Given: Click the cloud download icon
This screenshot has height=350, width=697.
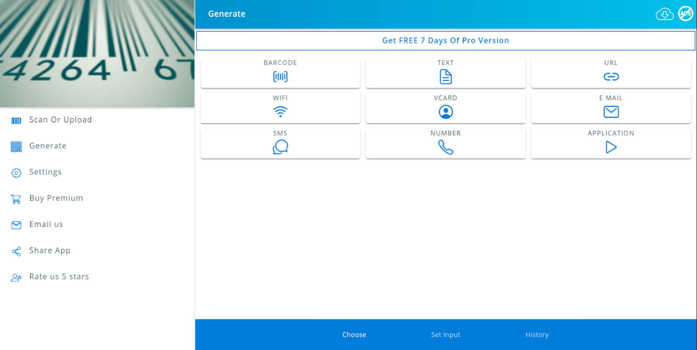Looking at the screenshot, I should point(665,14).
